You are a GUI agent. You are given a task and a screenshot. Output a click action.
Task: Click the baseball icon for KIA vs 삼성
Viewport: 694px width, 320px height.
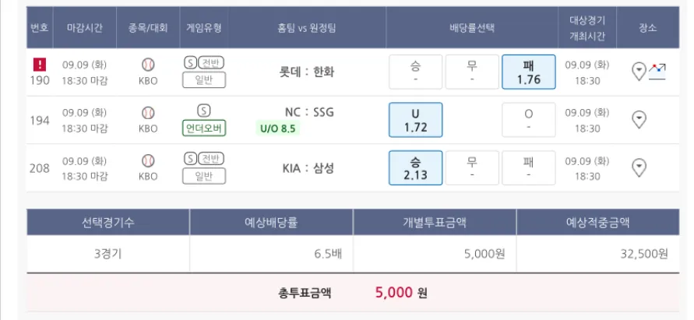[148, 160]
